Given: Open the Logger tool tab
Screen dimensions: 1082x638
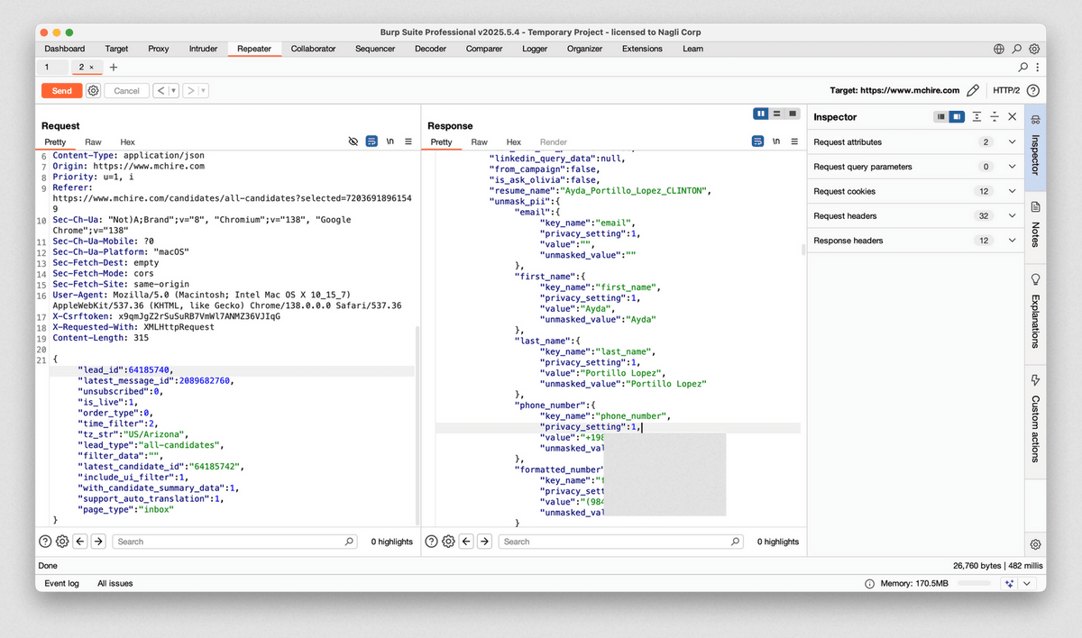Looking at the screenshot, I should (535, 49).
